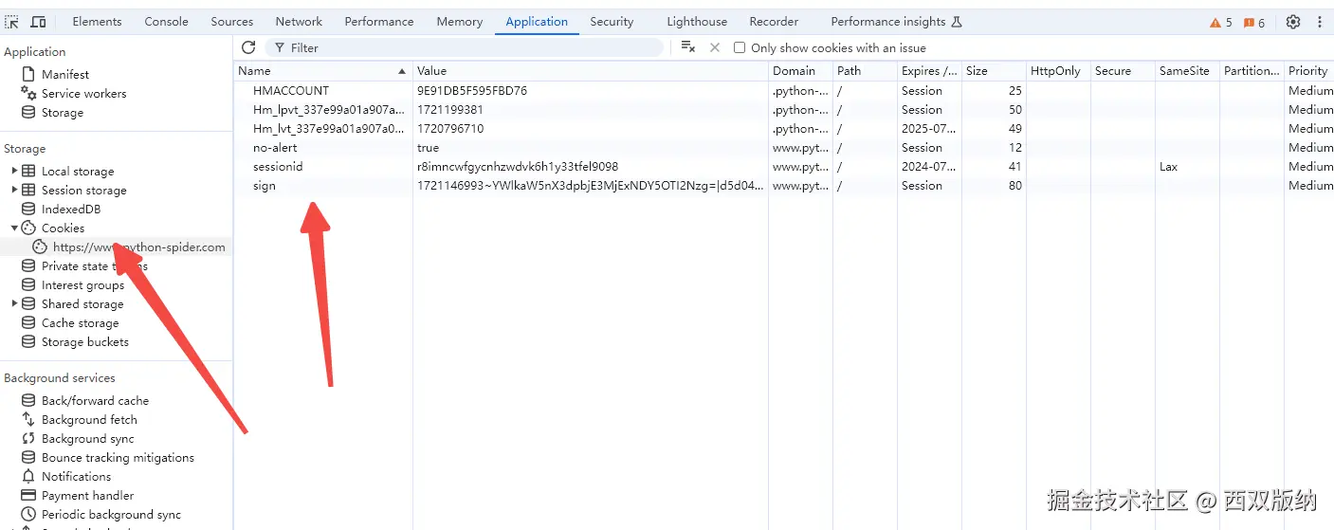Click the Background fetch arrows icon
The image size is (1334, 530).
[x=28, y=419]
